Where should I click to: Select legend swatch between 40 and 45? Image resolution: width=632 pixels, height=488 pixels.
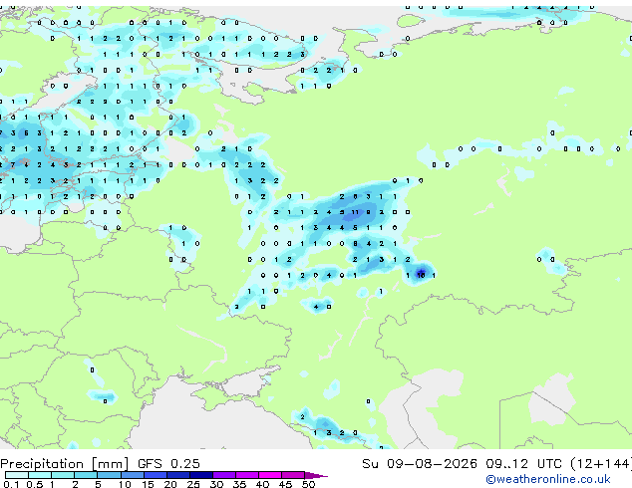coord(270,475)
